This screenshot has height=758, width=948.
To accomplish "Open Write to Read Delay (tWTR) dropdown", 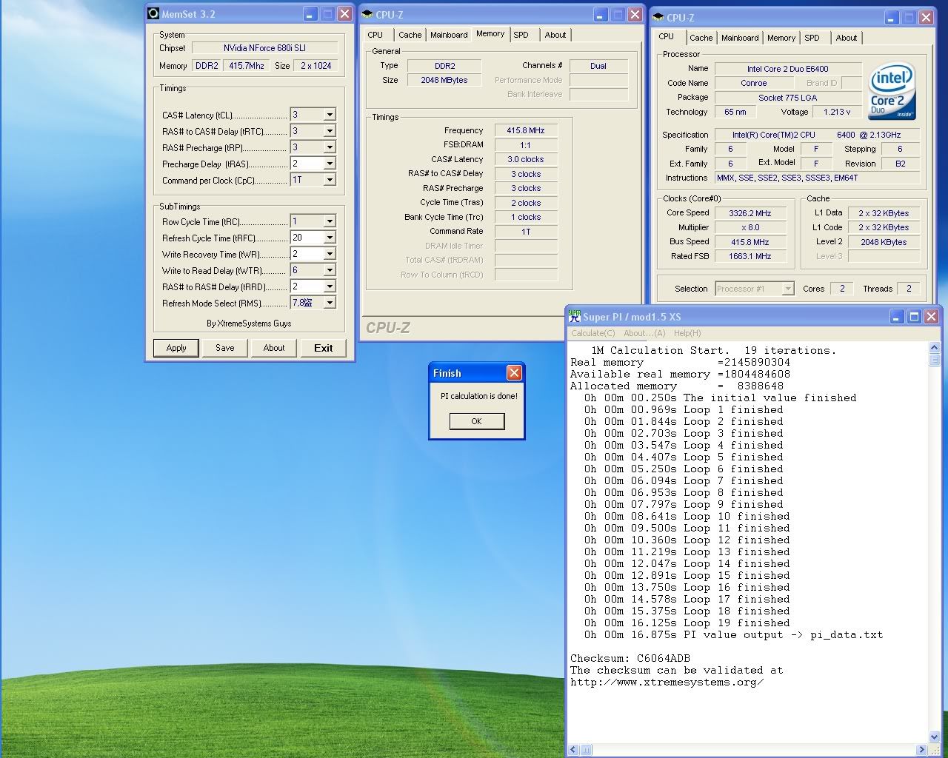I will (x=330, y=270).
